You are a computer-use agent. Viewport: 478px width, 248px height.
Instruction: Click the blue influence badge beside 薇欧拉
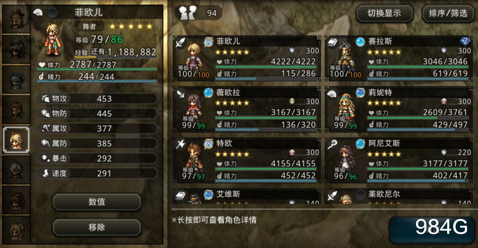click(208, 92)
